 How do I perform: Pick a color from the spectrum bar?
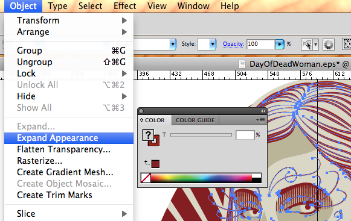pos(201,178)
